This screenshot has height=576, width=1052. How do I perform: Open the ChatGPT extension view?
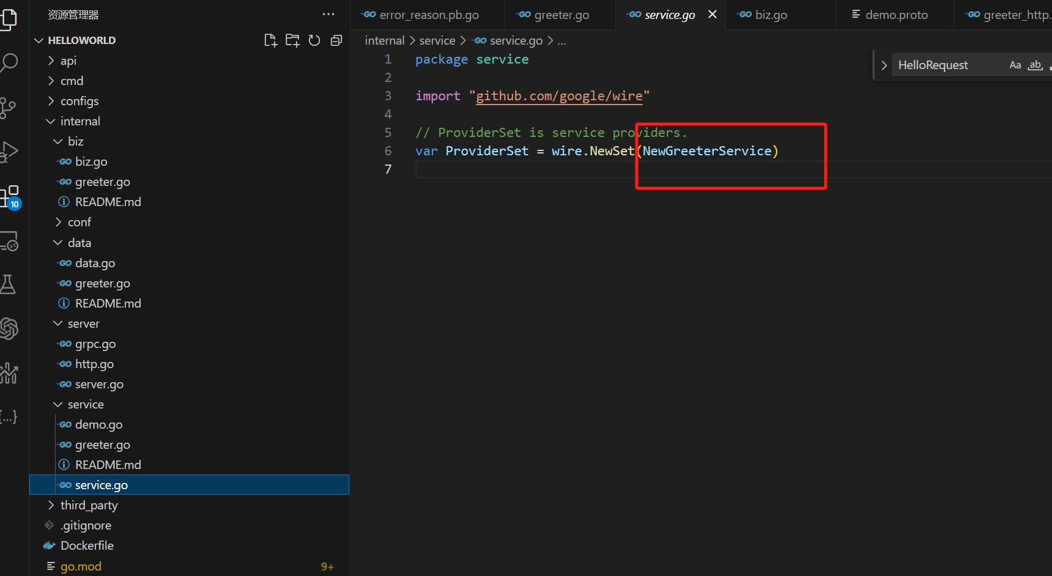(9, 329)
